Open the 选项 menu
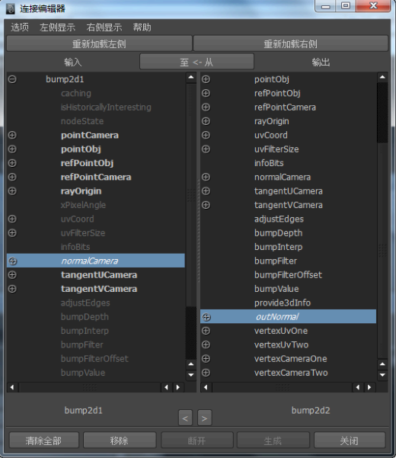 [20, 27]
